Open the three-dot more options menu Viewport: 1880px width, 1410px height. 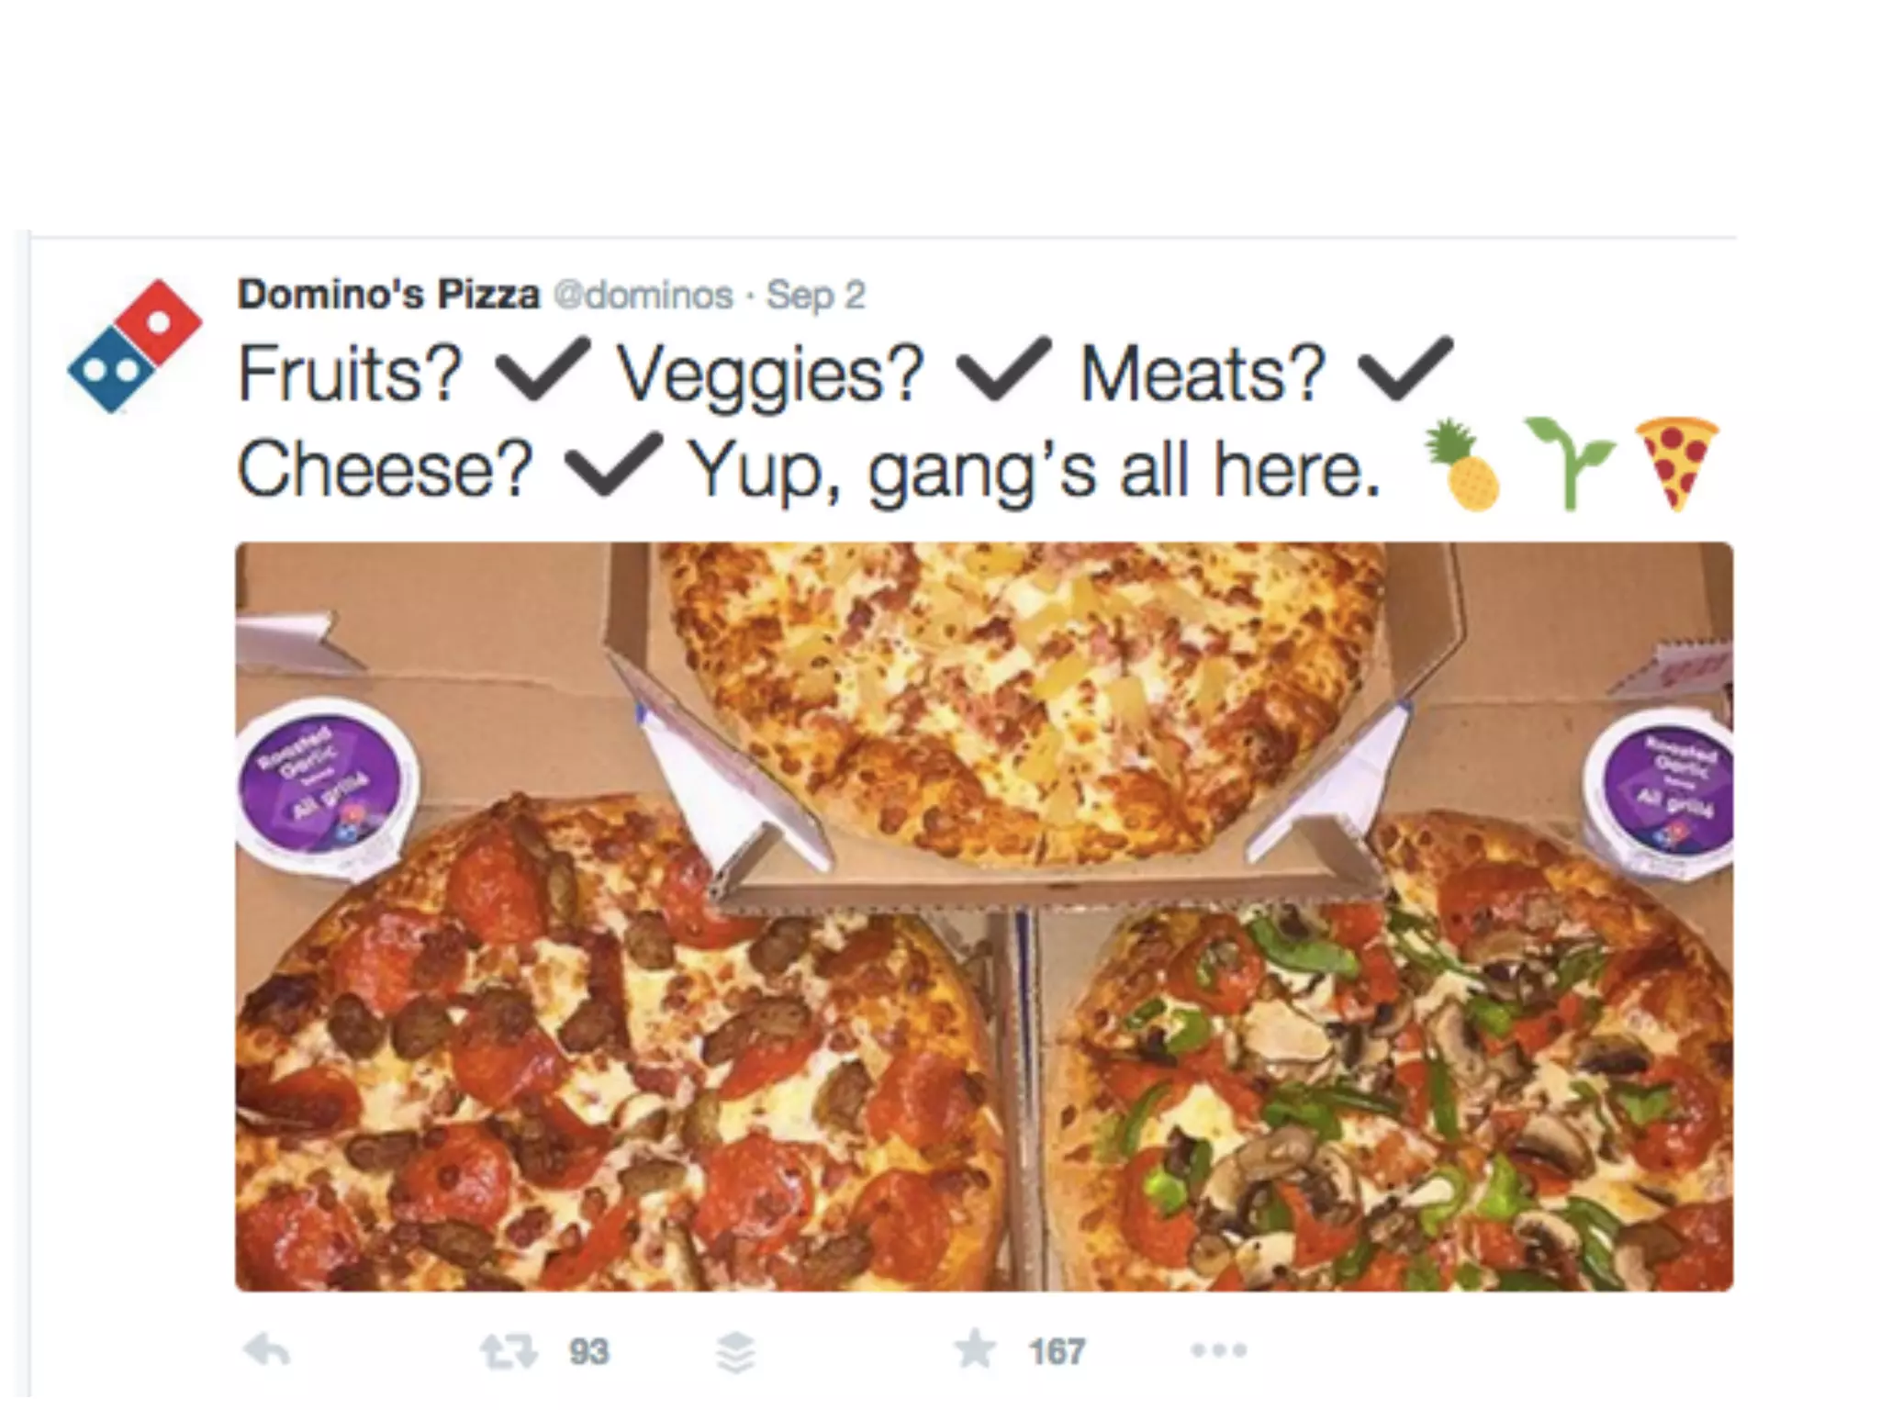click(x=1219, y=1350)
